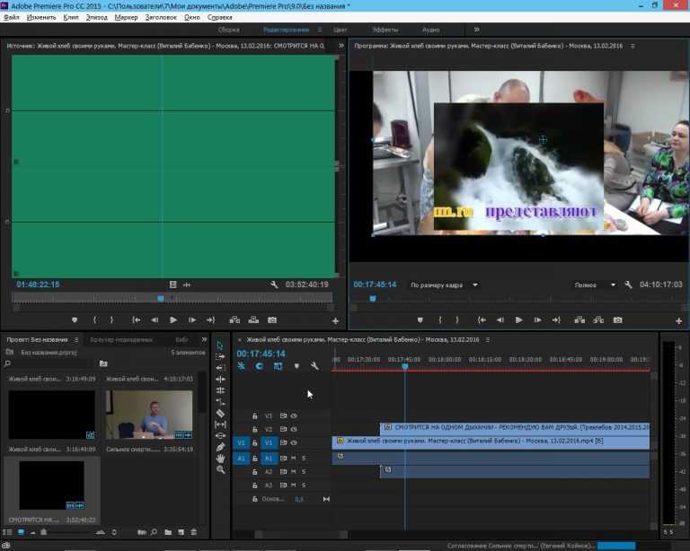
Task: Open the Эпизод menu
Action: 96,17
